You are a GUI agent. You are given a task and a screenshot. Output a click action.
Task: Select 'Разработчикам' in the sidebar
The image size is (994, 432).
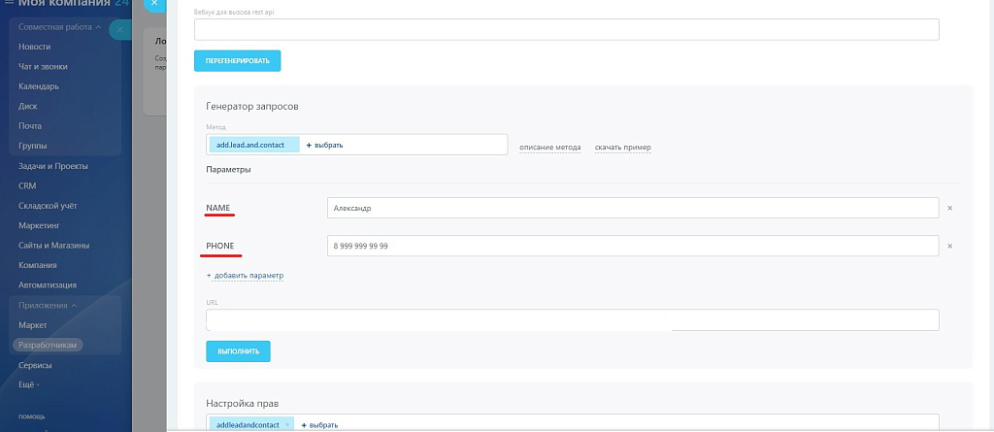click(48, 345)
